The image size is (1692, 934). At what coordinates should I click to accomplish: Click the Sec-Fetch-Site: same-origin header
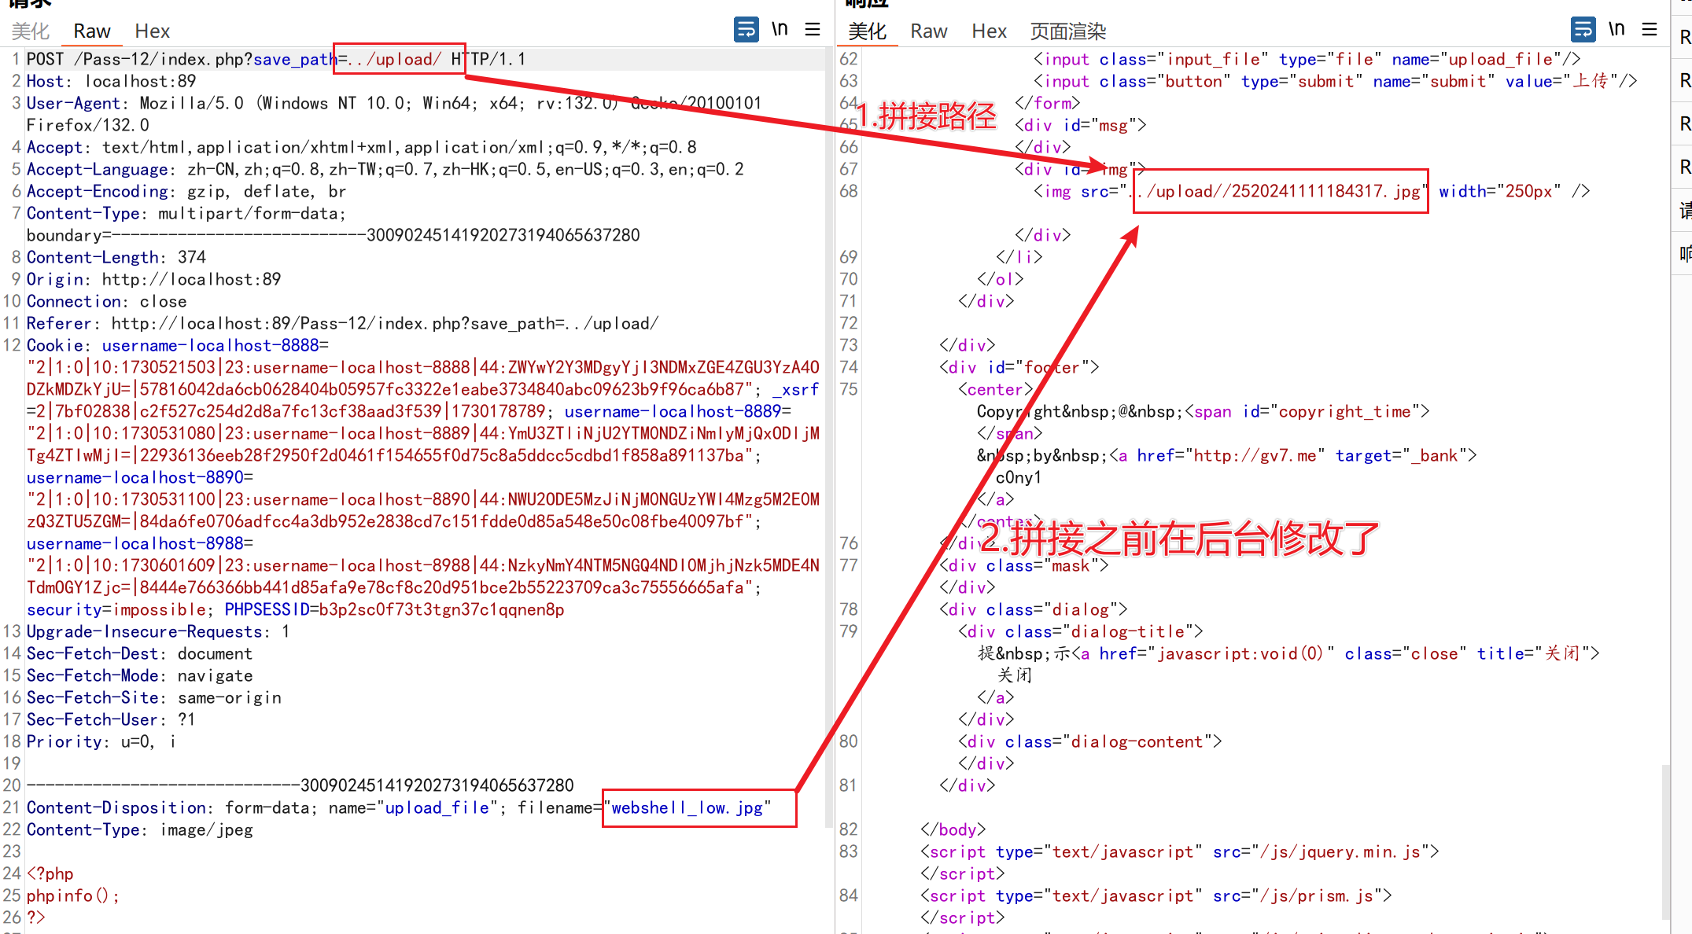pos(154,697)
